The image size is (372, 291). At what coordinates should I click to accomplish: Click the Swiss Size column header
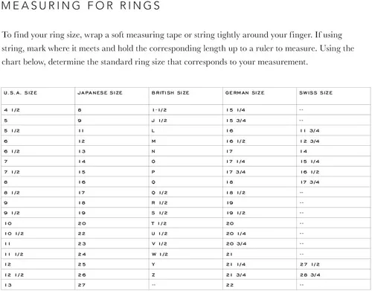333,96
